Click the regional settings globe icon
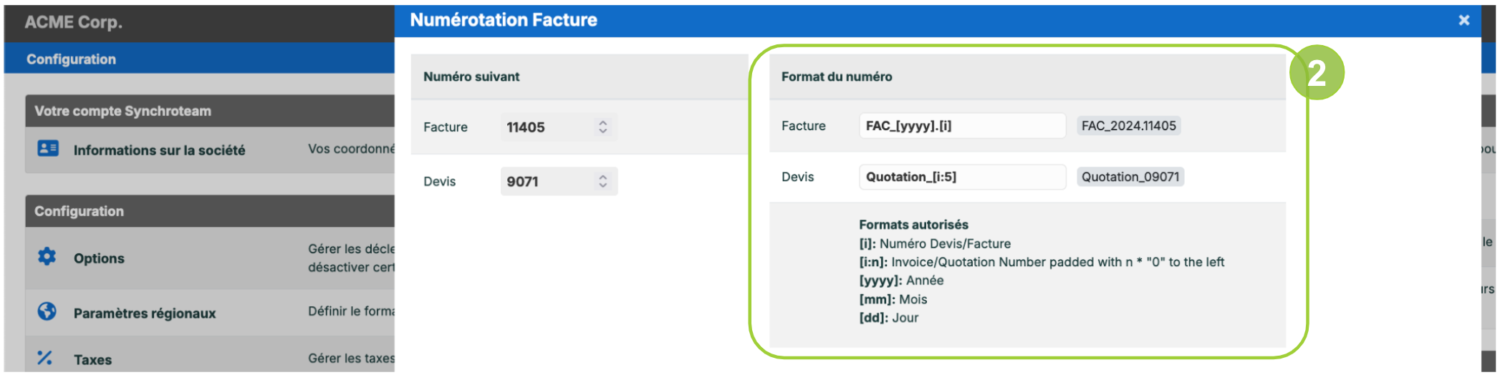Screen dimensions: 1500x375 pos(47,311)
